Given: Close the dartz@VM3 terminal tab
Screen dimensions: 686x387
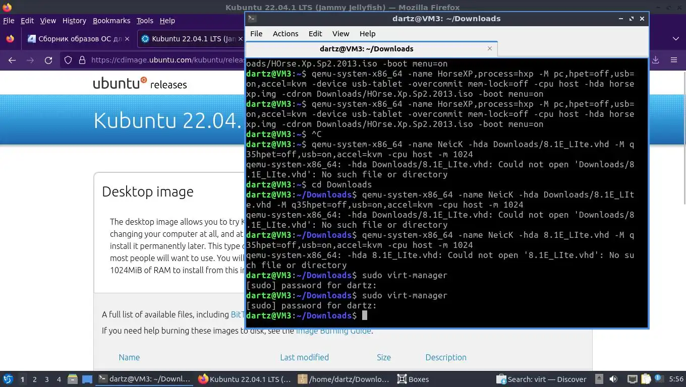Looking at the screenshot, I should pos(489,48).
